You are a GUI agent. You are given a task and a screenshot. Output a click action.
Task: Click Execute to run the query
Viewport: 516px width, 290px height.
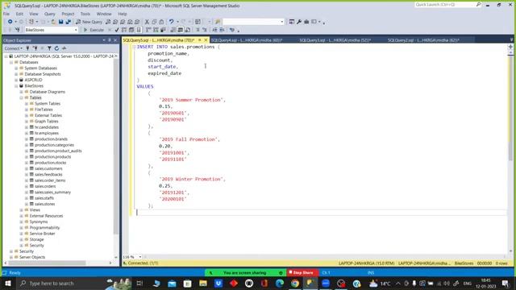tap(94, 30)
